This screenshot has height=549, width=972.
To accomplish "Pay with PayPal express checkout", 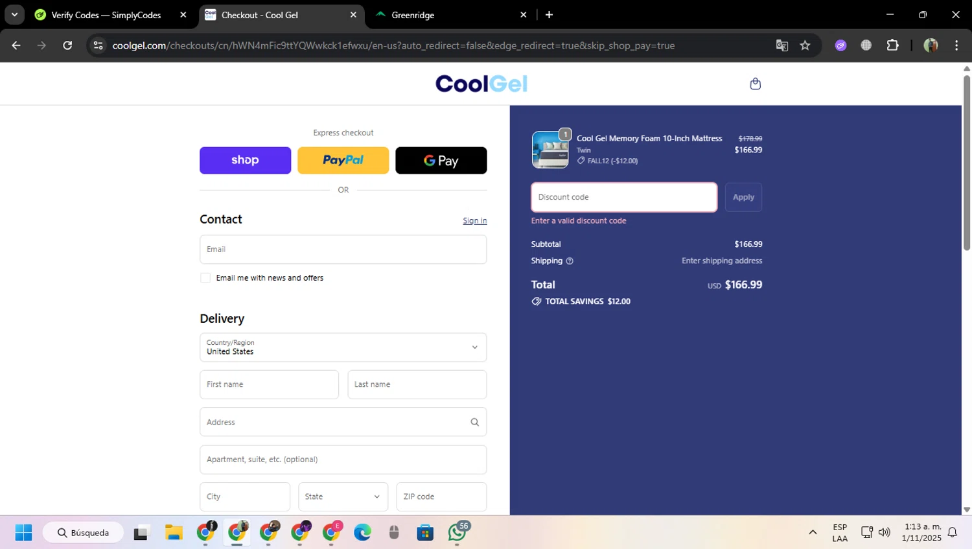I will tap(343, 160).
